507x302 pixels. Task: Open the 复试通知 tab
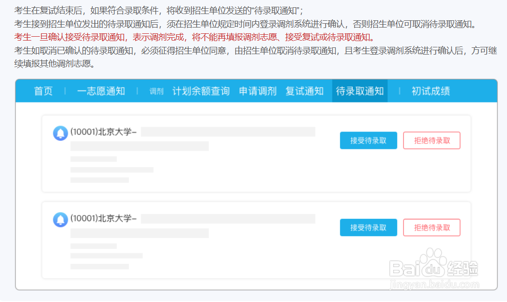305,91
